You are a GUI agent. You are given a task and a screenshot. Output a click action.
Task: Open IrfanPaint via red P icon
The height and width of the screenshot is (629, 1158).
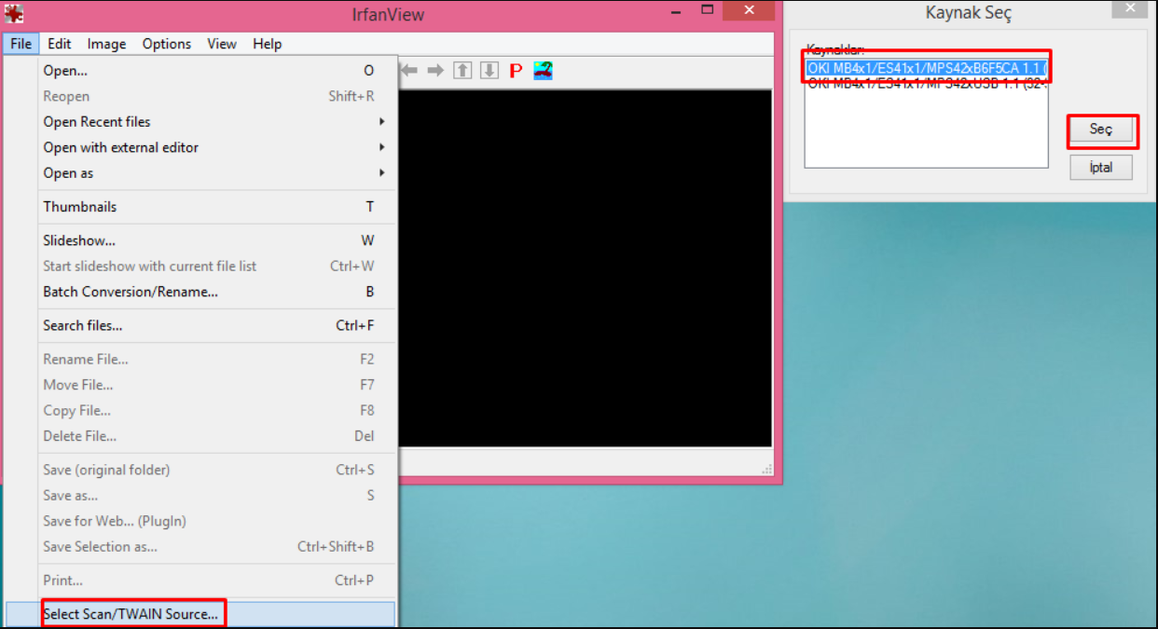(x=516, y=71)
